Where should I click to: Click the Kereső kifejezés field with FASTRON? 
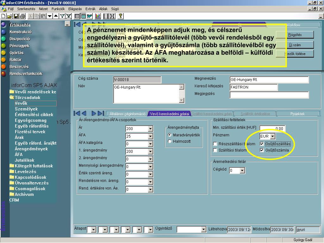[x=254, y=87]
